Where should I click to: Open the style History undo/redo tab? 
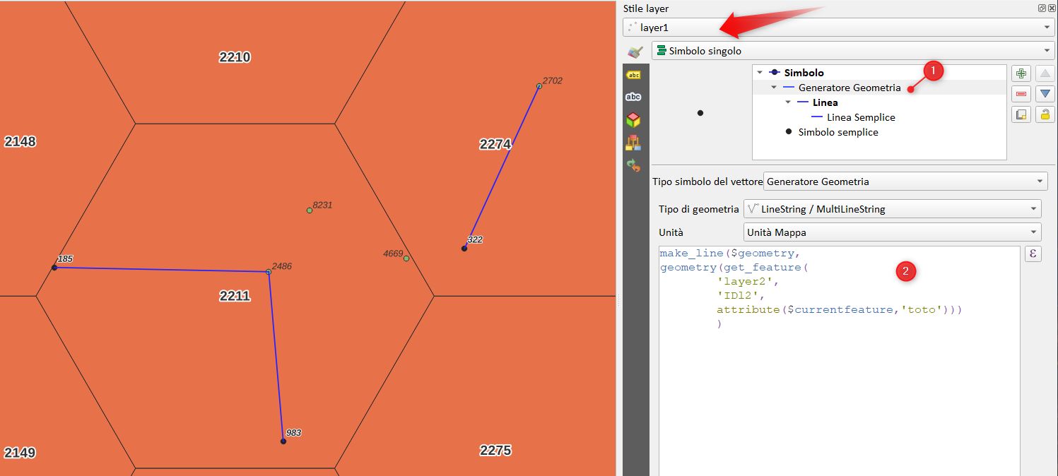[x=633, y=165]
